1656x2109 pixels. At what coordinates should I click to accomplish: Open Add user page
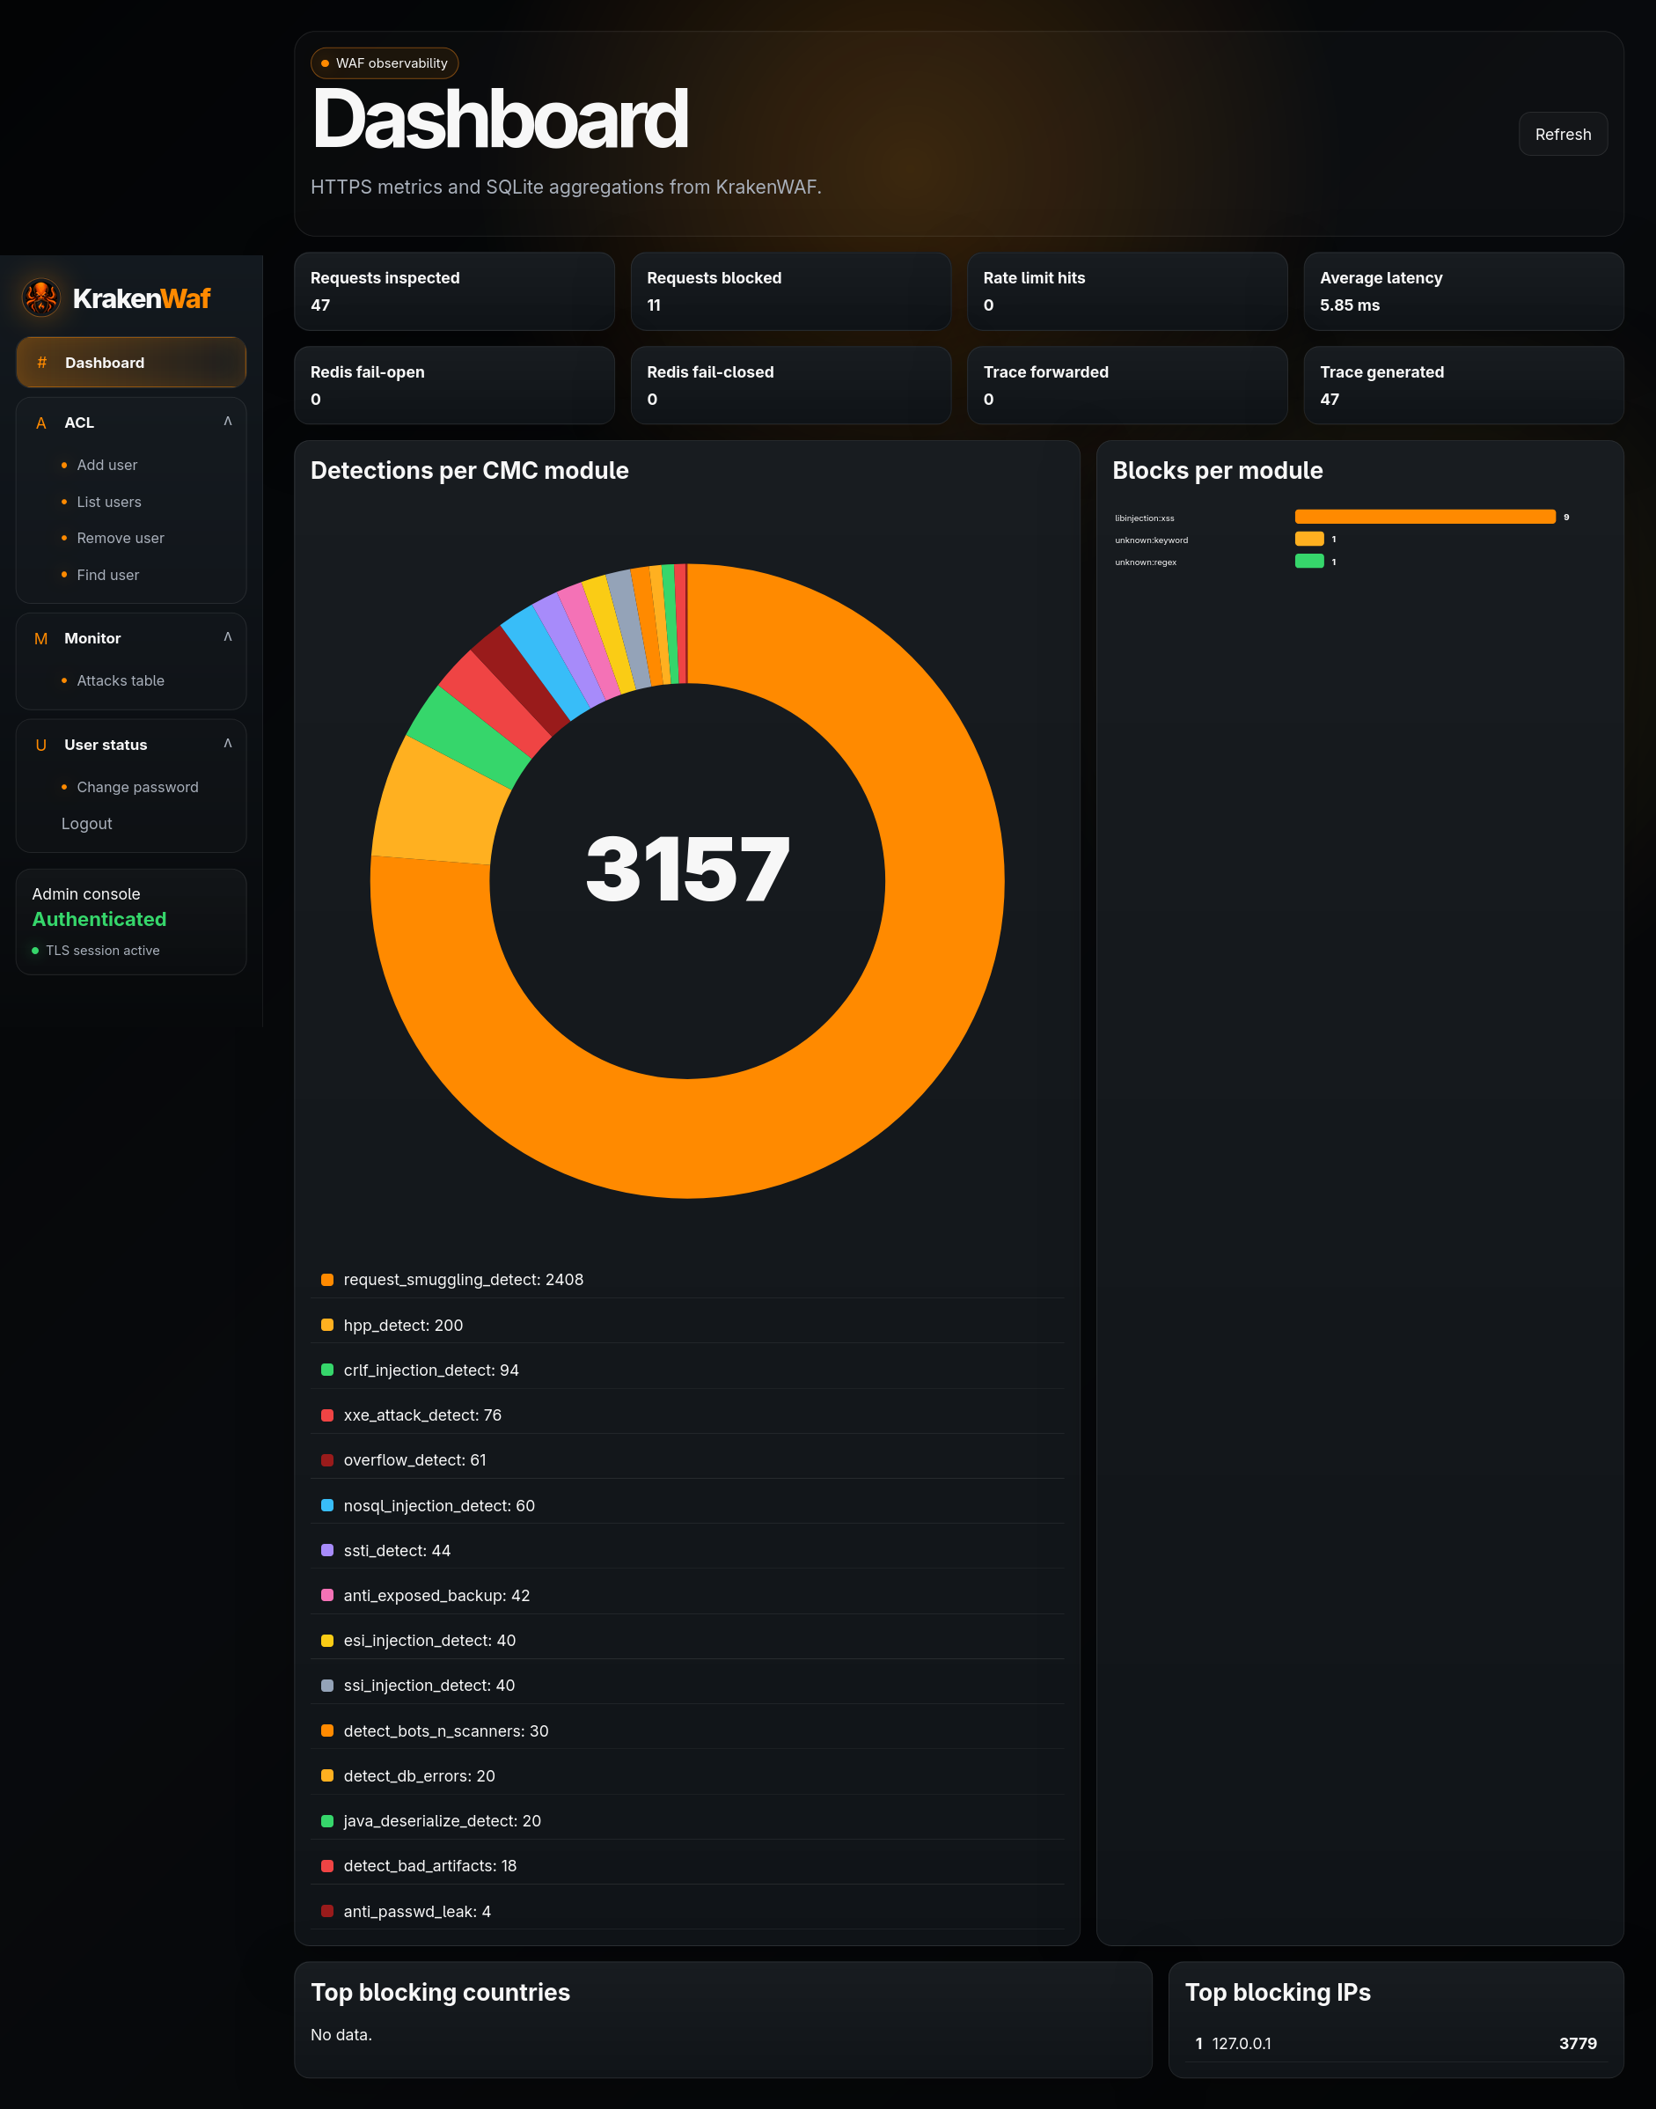click(106, 466)
